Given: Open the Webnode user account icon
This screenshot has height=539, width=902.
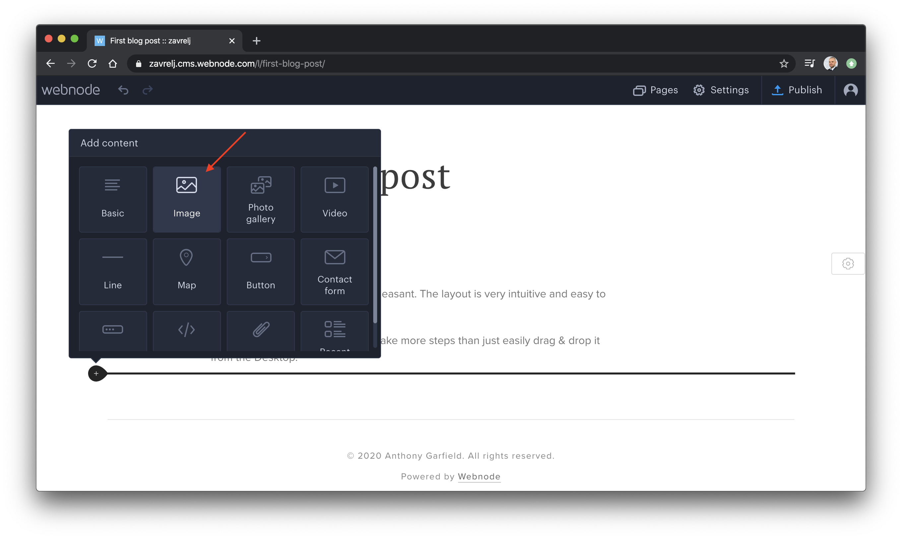Looking at the screenshot, I should click(x=850, y=90).
